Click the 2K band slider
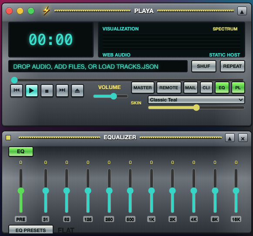253x236 pixels. (172, 191)
